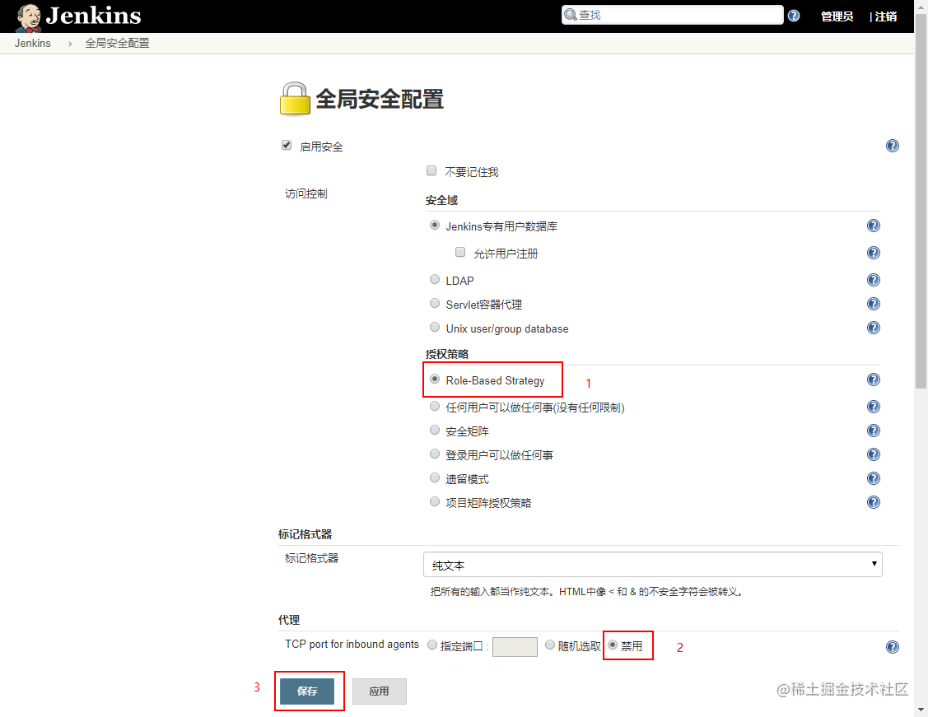Open help for LDAP
The height and width of the screenshot is (717, 928).
tap(873, 280)
